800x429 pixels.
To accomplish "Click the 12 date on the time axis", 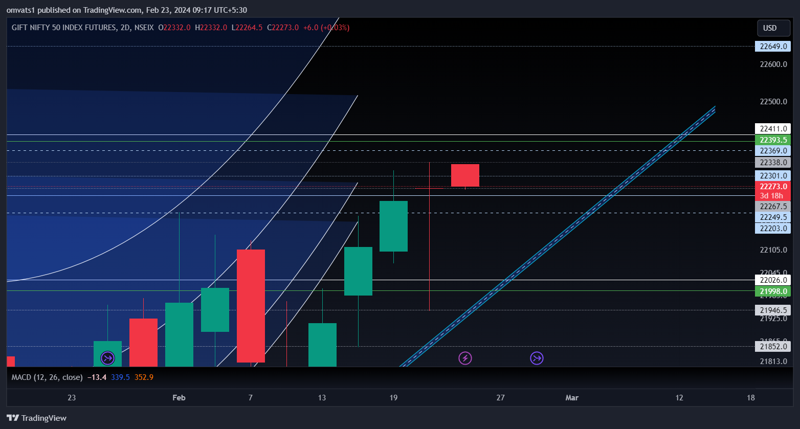I will (679, 398).
